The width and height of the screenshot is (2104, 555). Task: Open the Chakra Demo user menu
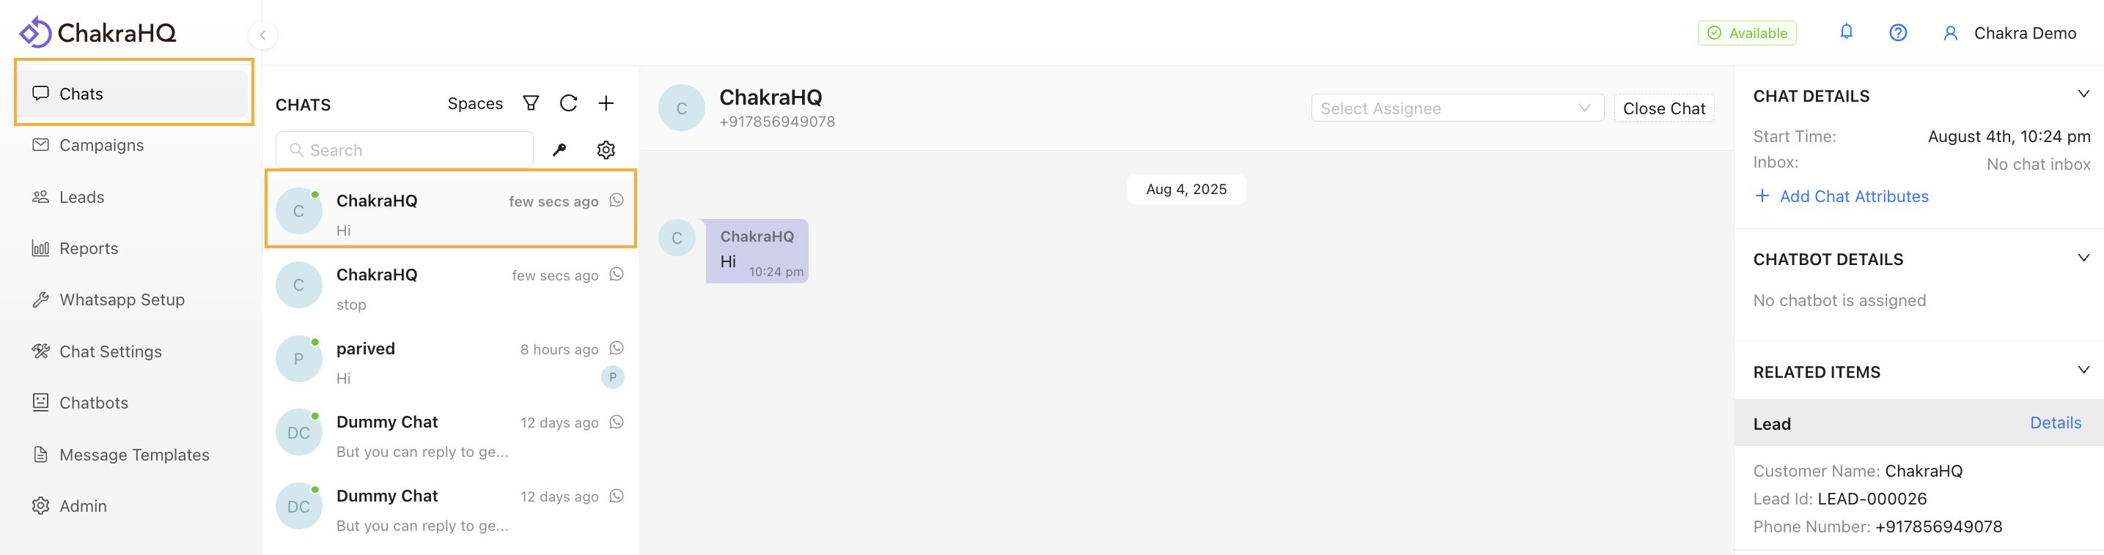coord(2009,34)
